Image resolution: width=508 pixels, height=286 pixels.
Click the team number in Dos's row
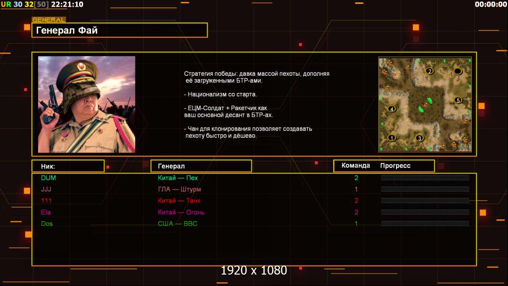356,224
